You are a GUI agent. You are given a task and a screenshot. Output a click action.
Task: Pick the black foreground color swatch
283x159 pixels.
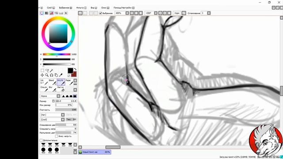(x=70, y=71)
